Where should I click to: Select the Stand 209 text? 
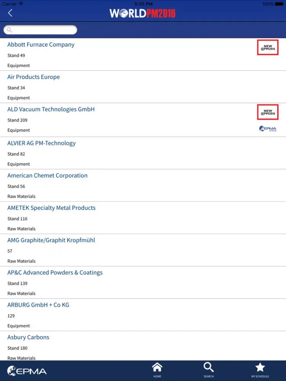coord(17,120)
